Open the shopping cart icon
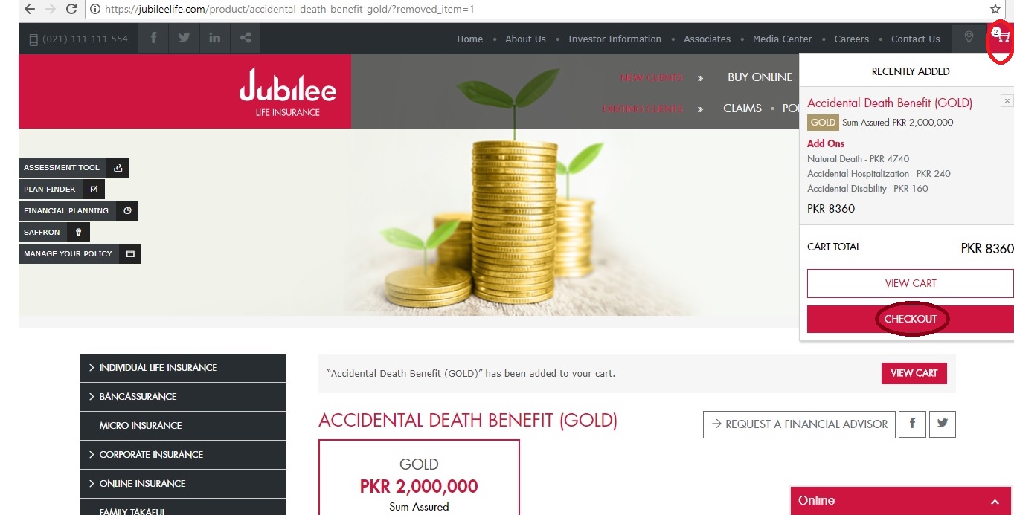 pyautogui.click(x=1001, y=37)
